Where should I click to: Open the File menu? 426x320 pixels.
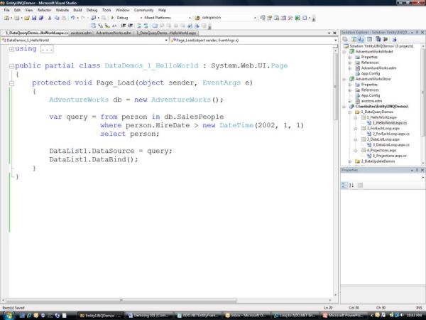[x=7, y=10]
